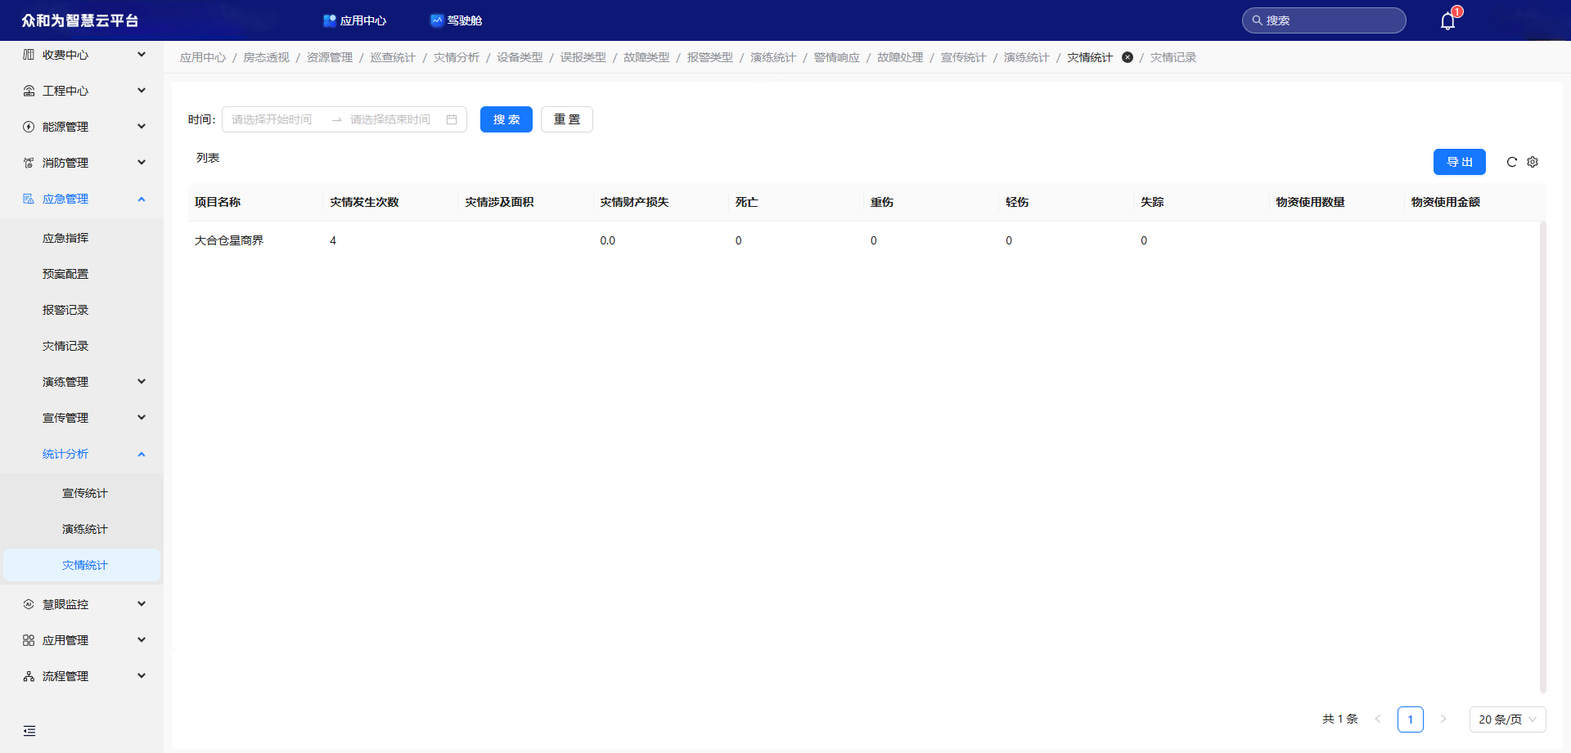Image resolution: width=1571 pixels, height=753 pixels.
Task: Click the notification bell icon
Action: [x=1447, y=21]
